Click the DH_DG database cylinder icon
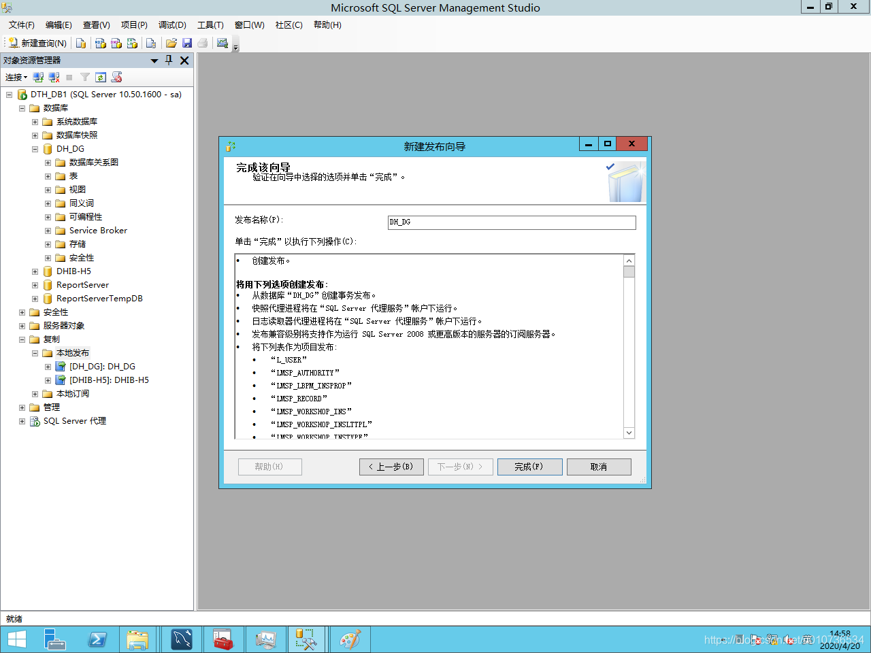This screenshot has height=653, width=871. (x=48, y=149)
